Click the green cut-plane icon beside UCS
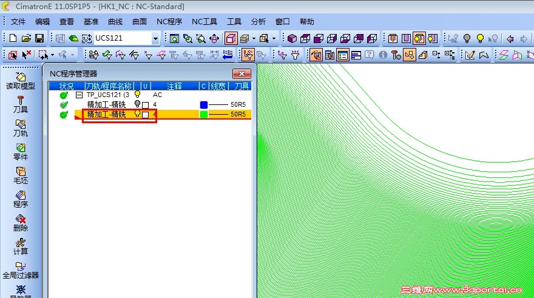The width and height of the screenshot is (534, 298). pos(73,38)
